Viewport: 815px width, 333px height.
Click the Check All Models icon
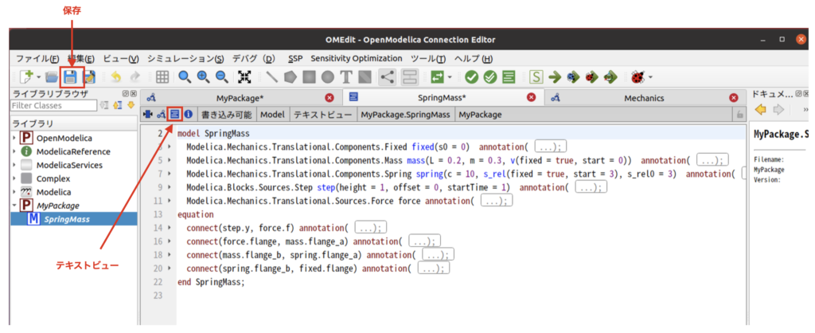490,77
